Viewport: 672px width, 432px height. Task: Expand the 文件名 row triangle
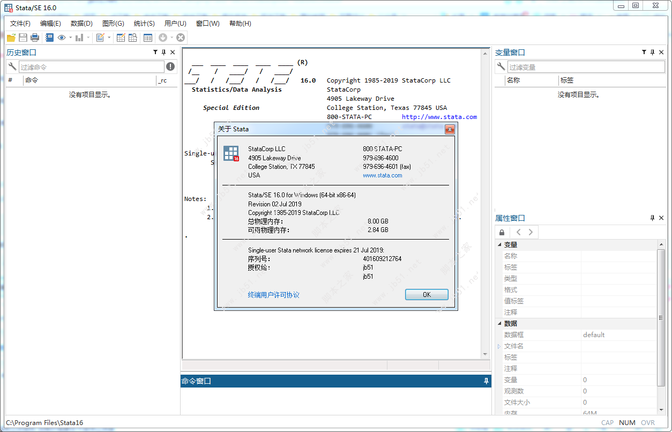[499, 346]
